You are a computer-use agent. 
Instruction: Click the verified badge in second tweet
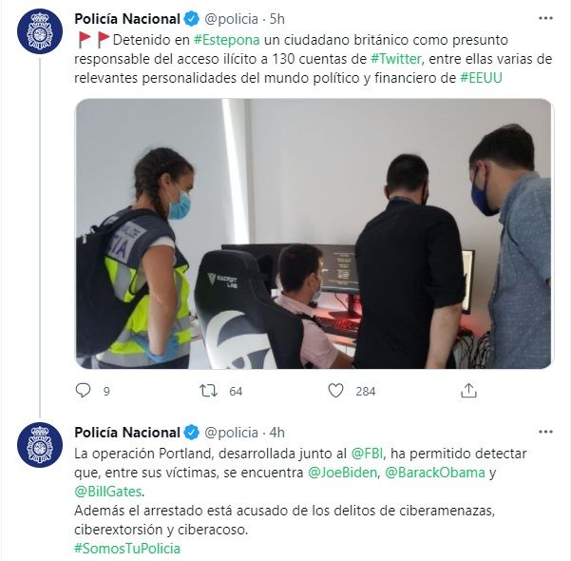pos(192,433)
